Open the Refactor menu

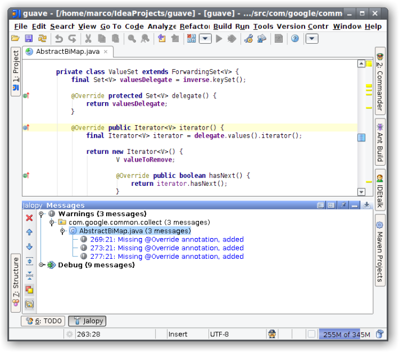(194, 26)
